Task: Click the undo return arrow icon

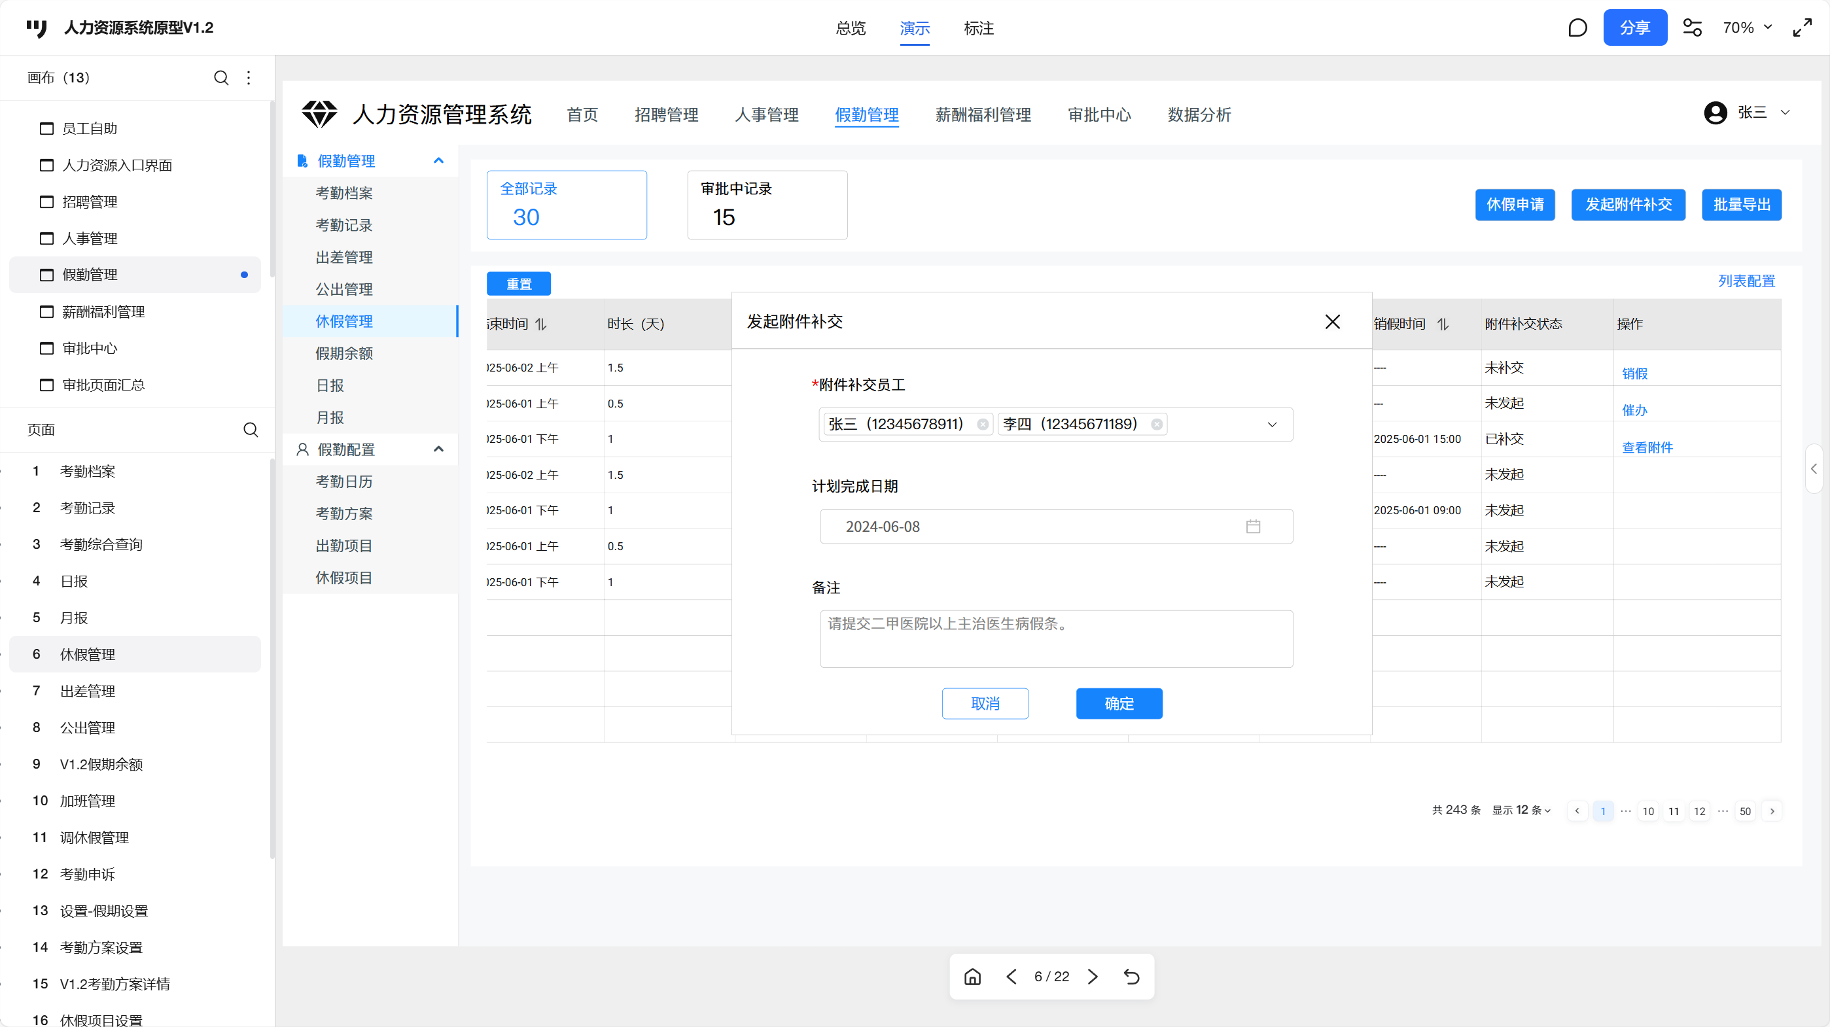Action: pos(1132,977)
